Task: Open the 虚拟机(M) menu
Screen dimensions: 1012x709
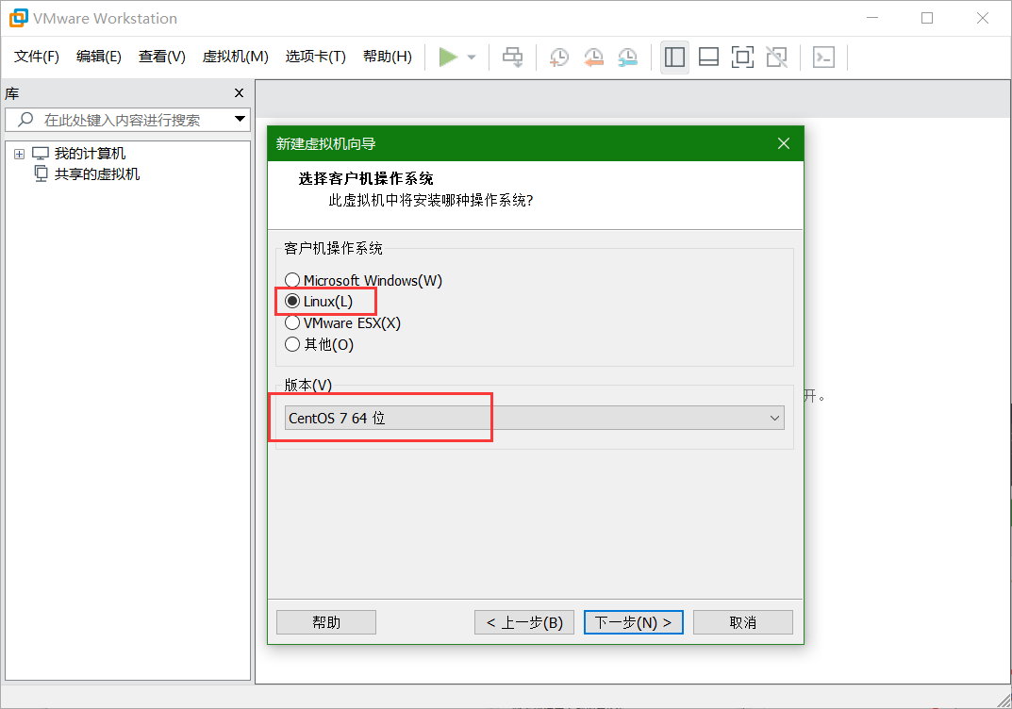Action: click(235, 57)
